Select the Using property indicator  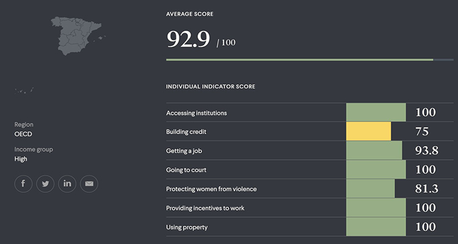pos(187,227)
